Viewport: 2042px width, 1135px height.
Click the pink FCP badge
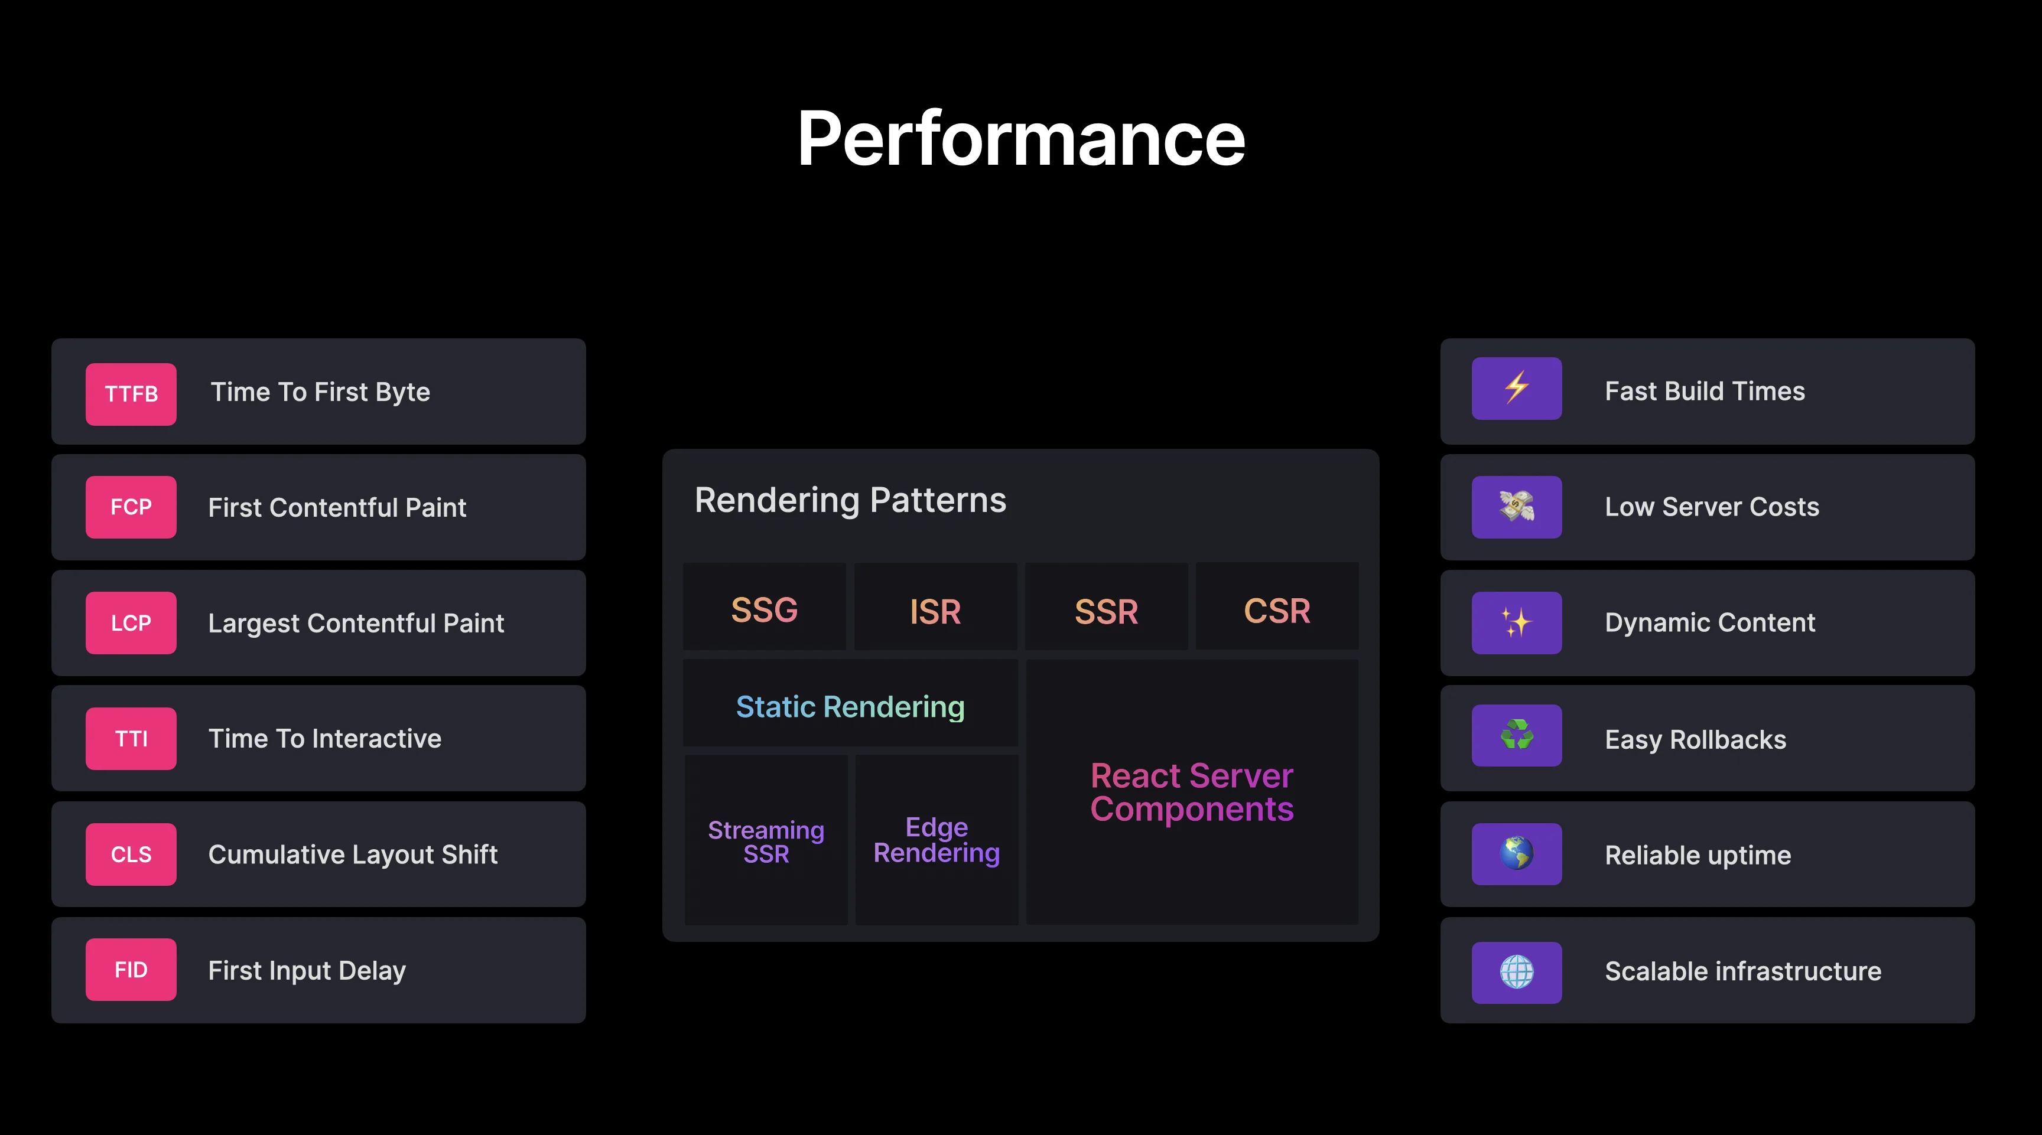pos(131,507)
